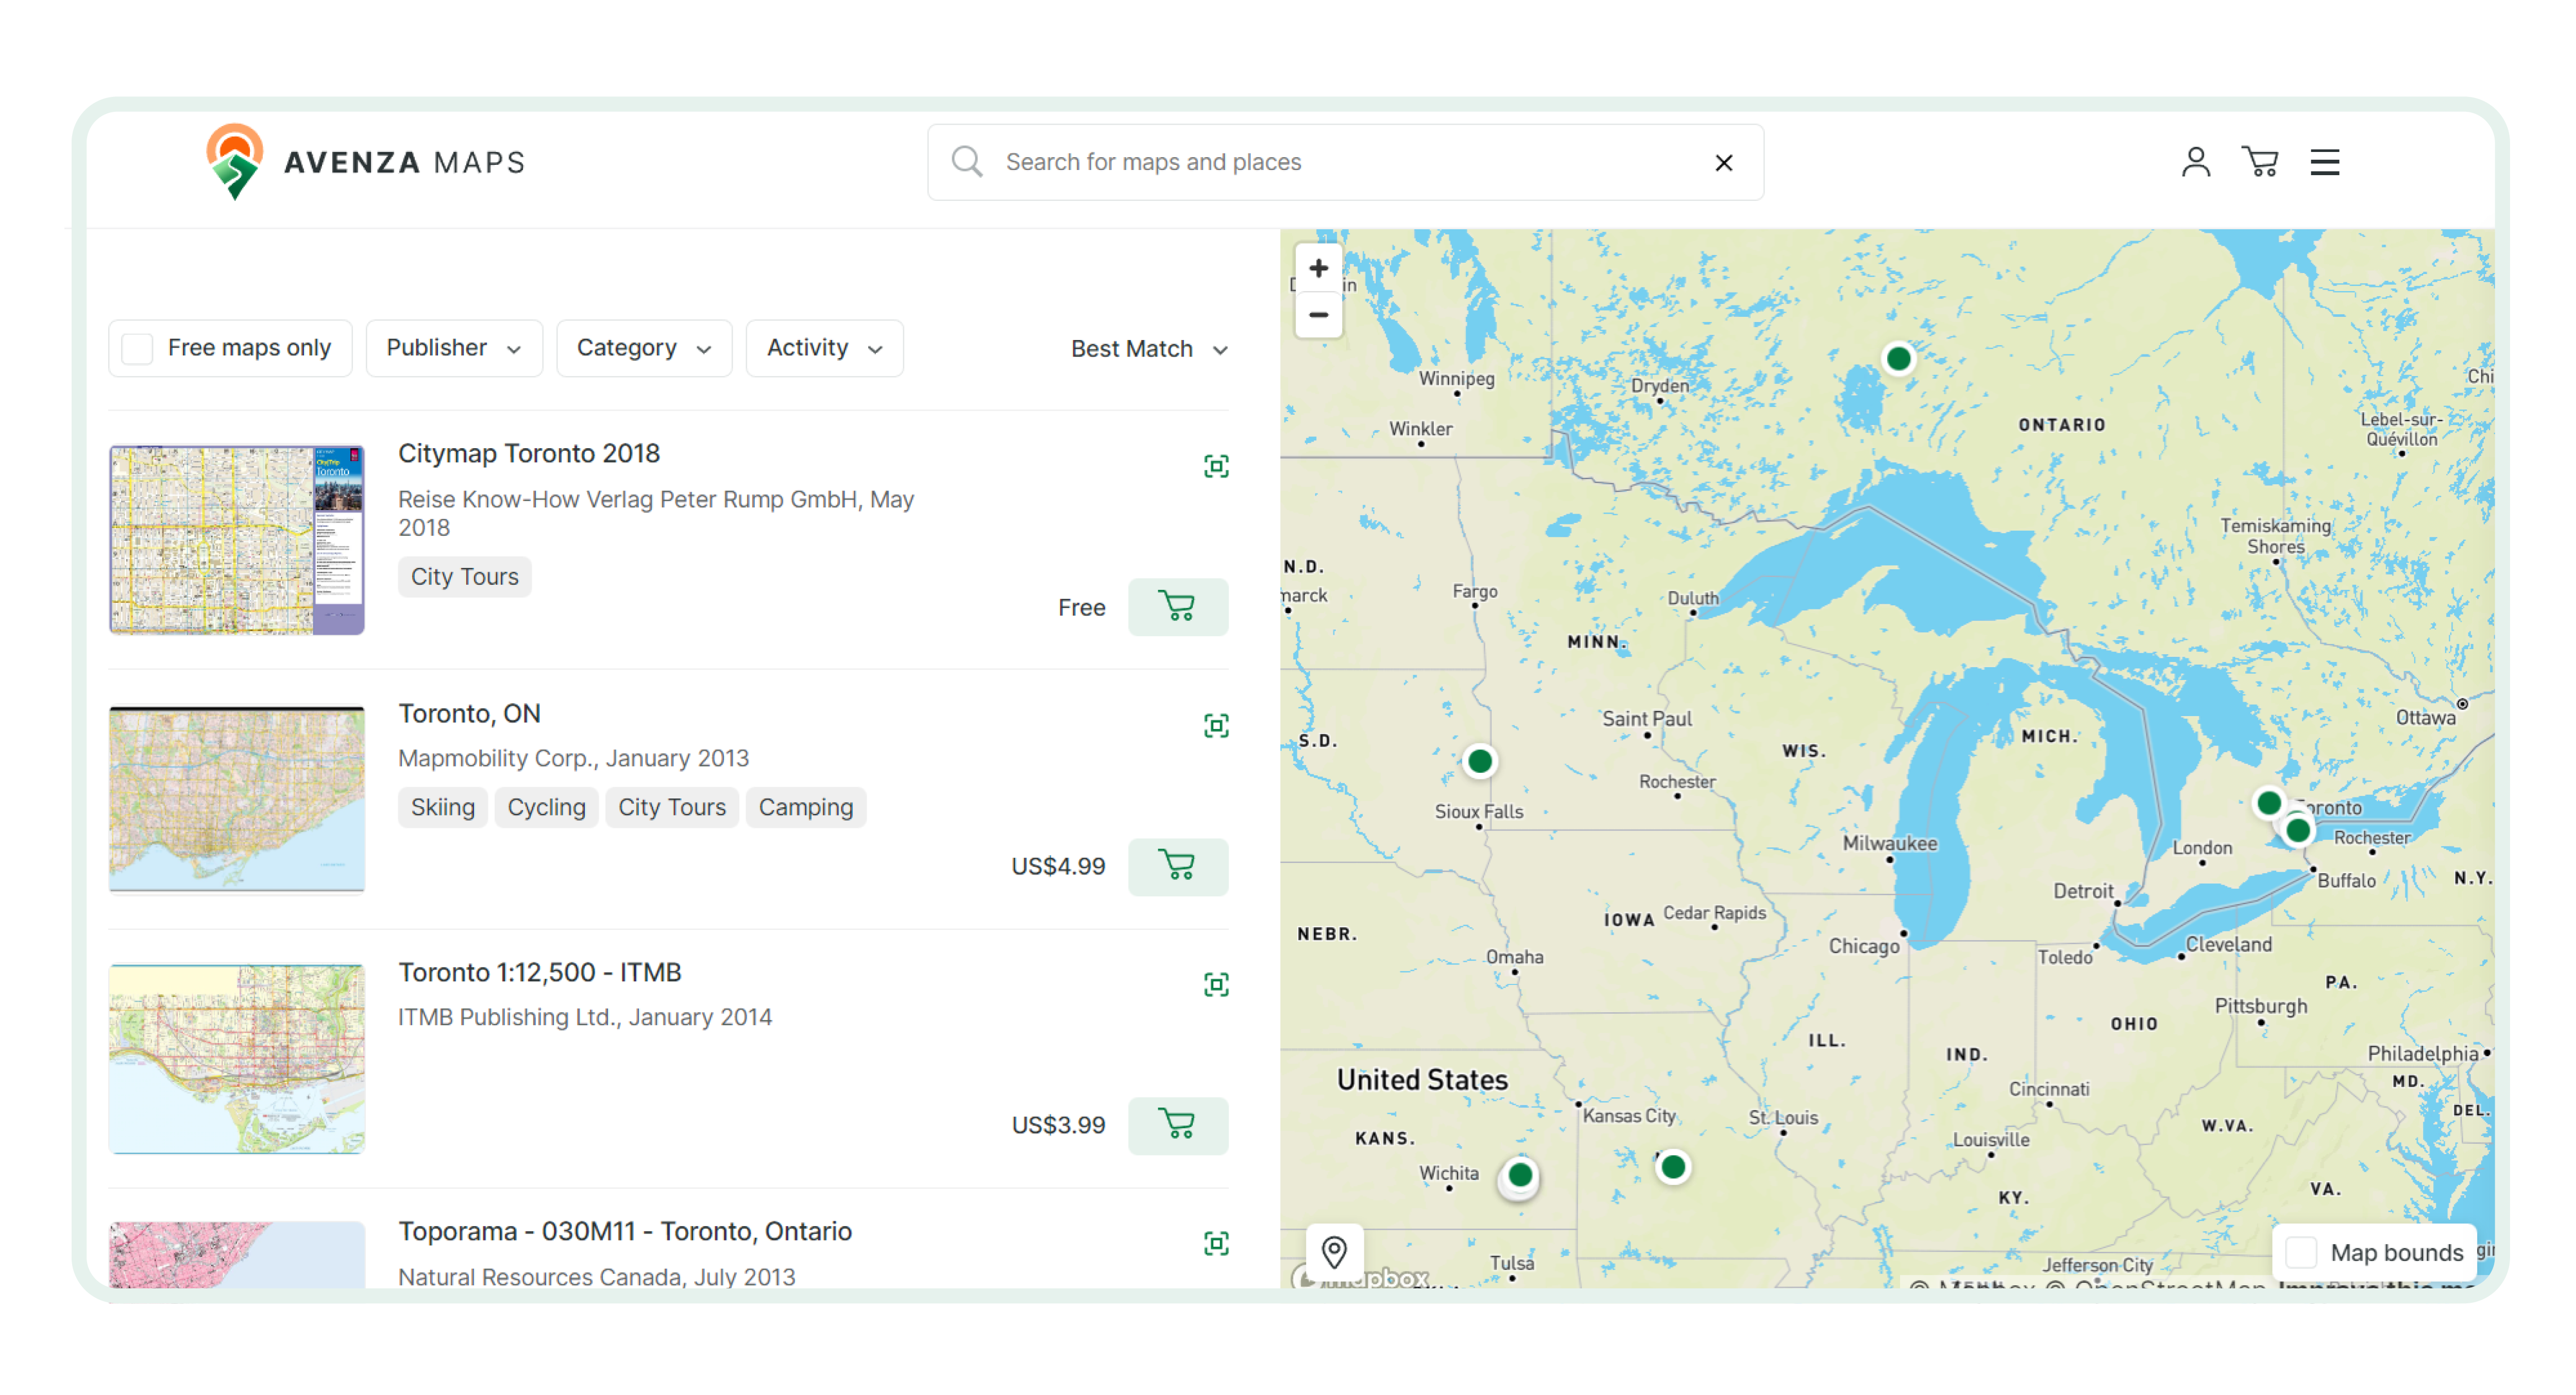Click the Citymap Toronto 2018 thumbnail
The height and width of the screenshot is (1395, 2576).
coord(237,540)
